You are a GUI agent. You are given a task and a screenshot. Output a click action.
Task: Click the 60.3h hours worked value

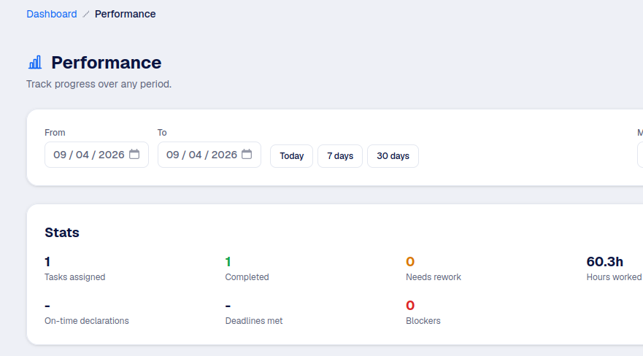(605, 261)
